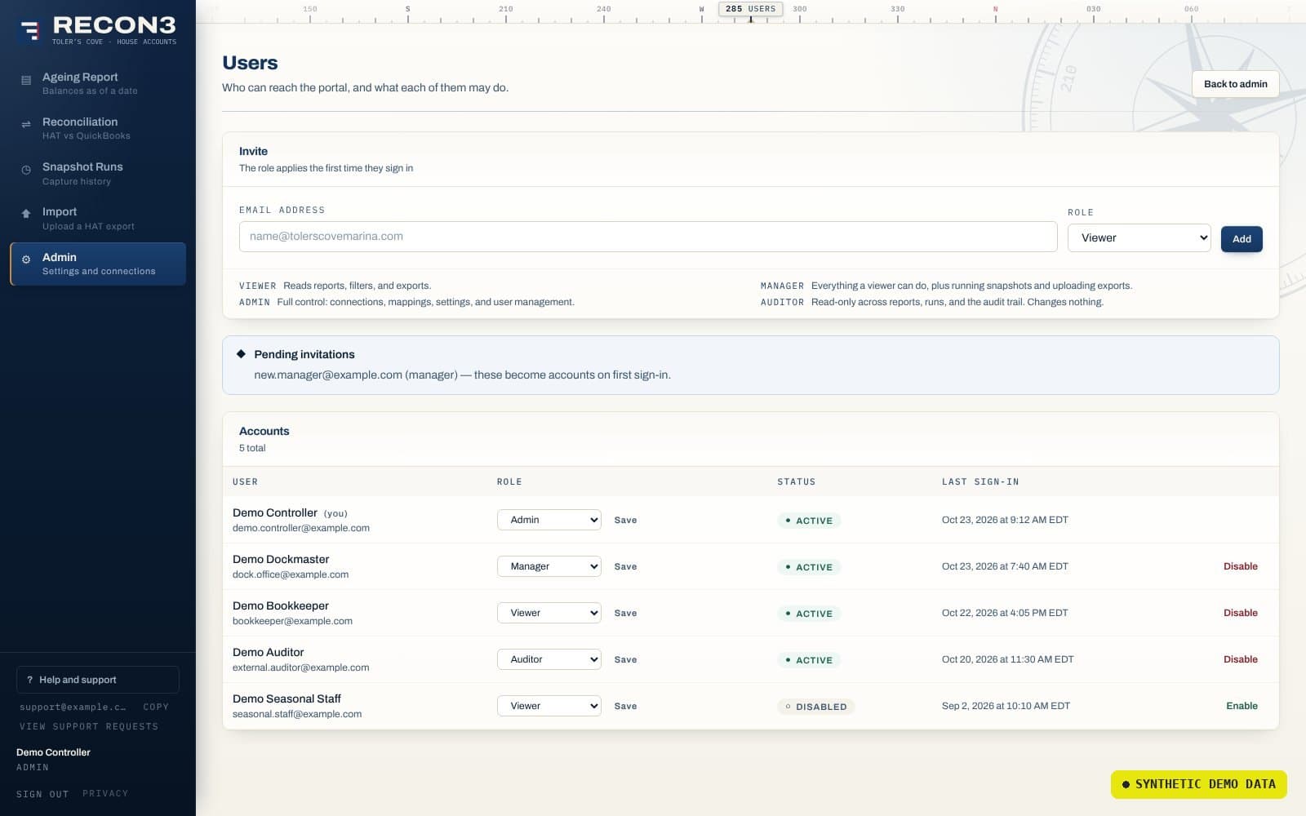The width and height of the screenshot is (1306, 816).
Task: Click the Synthetic Demo Data badge
Action: 1198,784
